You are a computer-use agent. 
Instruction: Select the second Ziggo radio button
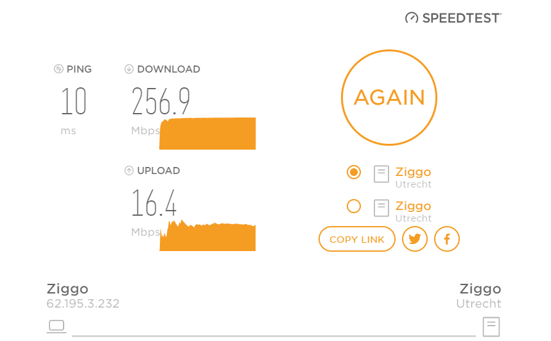[x=353, y=206]
